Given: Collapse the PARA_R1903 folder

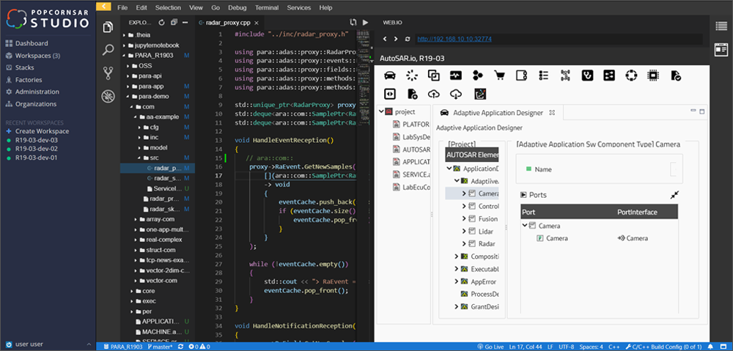Looking at the screenshot, I should (125, 56).
